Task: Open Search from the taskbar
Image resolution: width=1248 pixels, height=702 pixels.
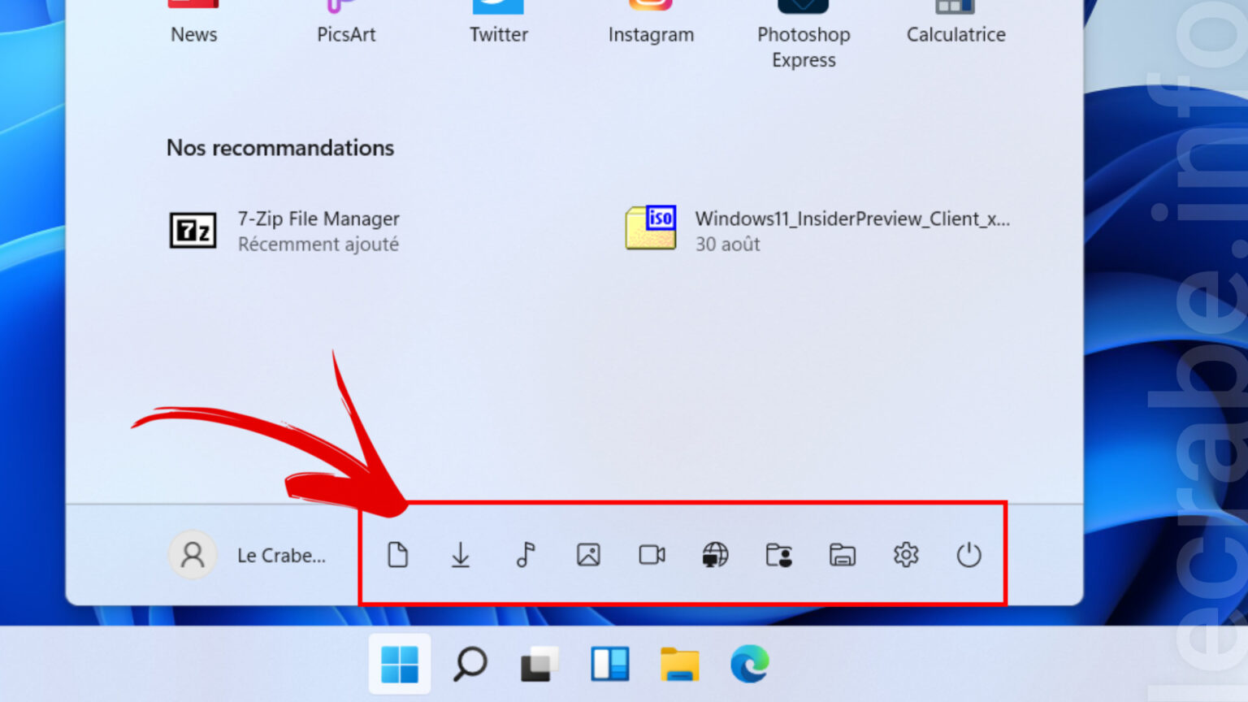Action: [469, 664]
